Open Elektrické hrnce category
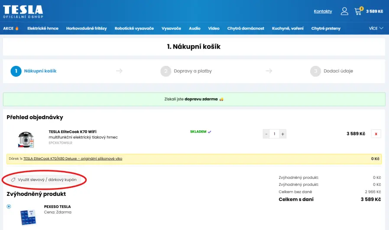The image size is (389, 230). 43,28
